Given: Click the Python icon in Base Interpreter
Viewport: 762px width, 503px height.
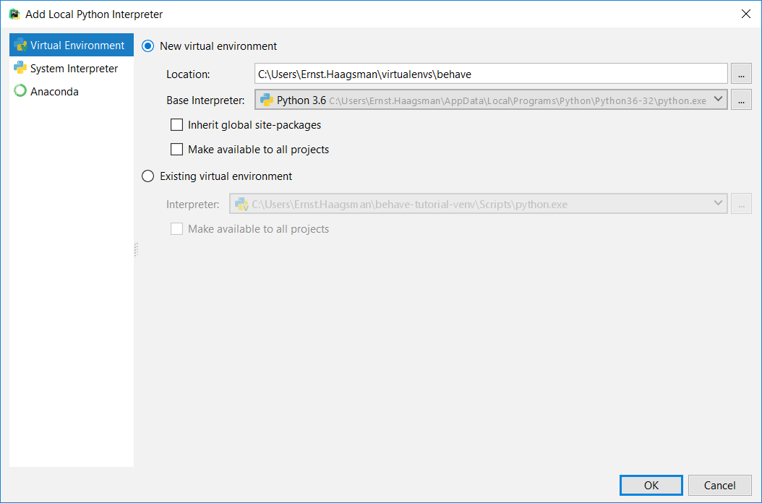Looking at the screenshot, I should coord(266,100).
